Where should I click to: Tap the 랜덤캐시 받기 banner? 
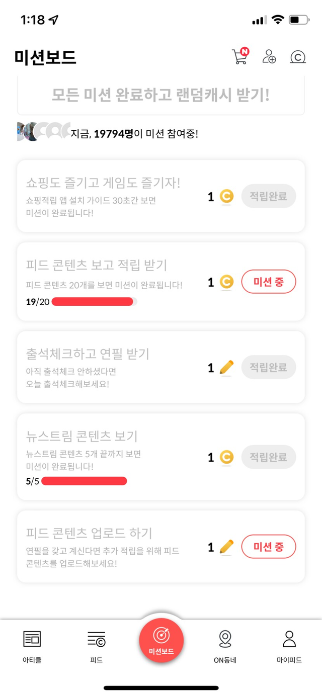tap(161, 96)
